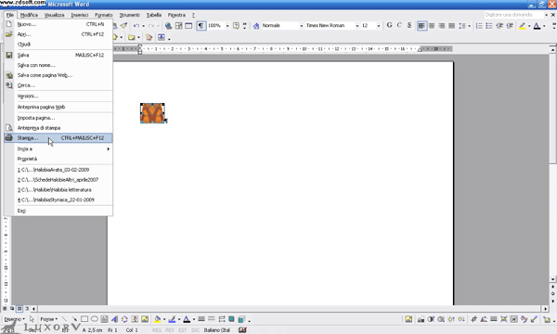Insert WordArt from drawing toolbar
The width and height of the screenshot is (557, 334).
(114, 319)
